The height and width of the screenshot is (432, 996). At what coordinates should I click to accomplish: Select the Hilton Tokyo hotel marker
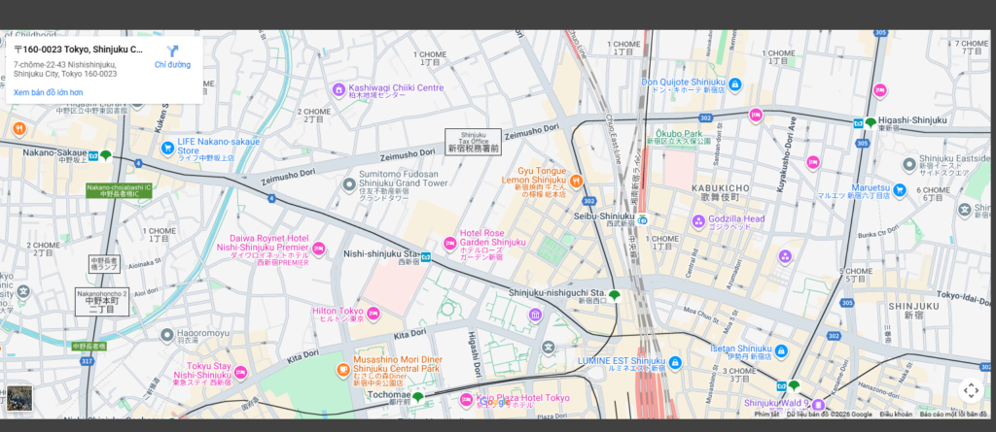pyautogui.click(x=373, y=314)
